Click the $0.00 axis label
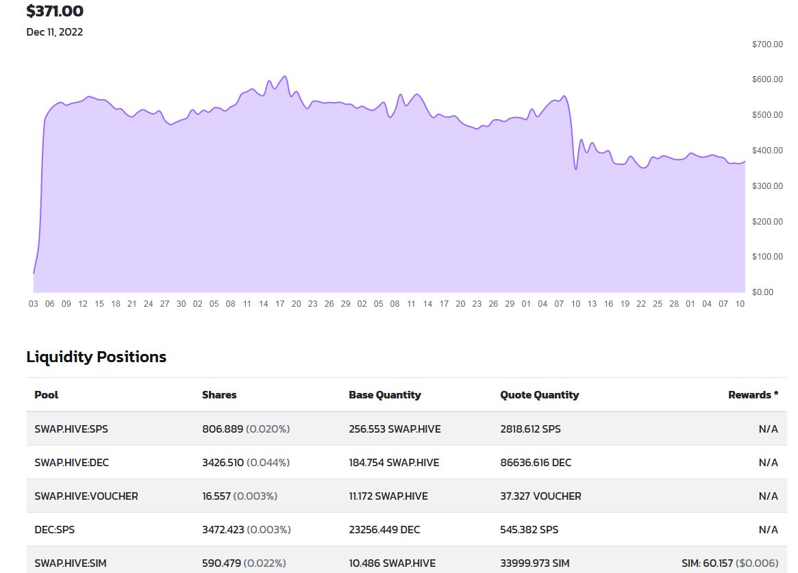This screenshot has height=573, width=798. tap(762, 292)
